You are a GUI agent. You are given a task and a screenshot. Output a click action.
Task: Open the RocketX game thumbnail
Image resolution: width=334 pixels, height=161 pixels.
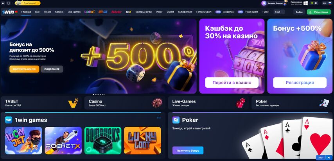coord(63,140)
